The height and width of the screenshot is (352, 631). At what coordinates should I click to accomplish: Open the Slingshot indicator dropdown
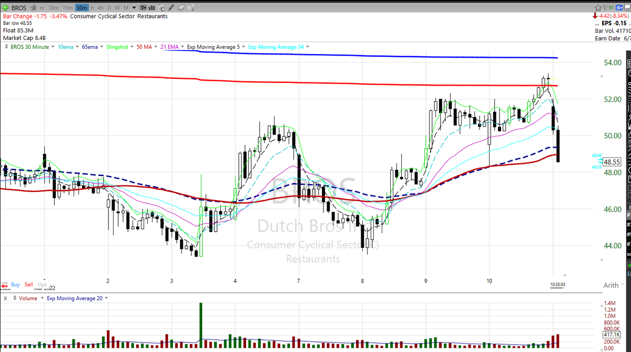(131, 47)
